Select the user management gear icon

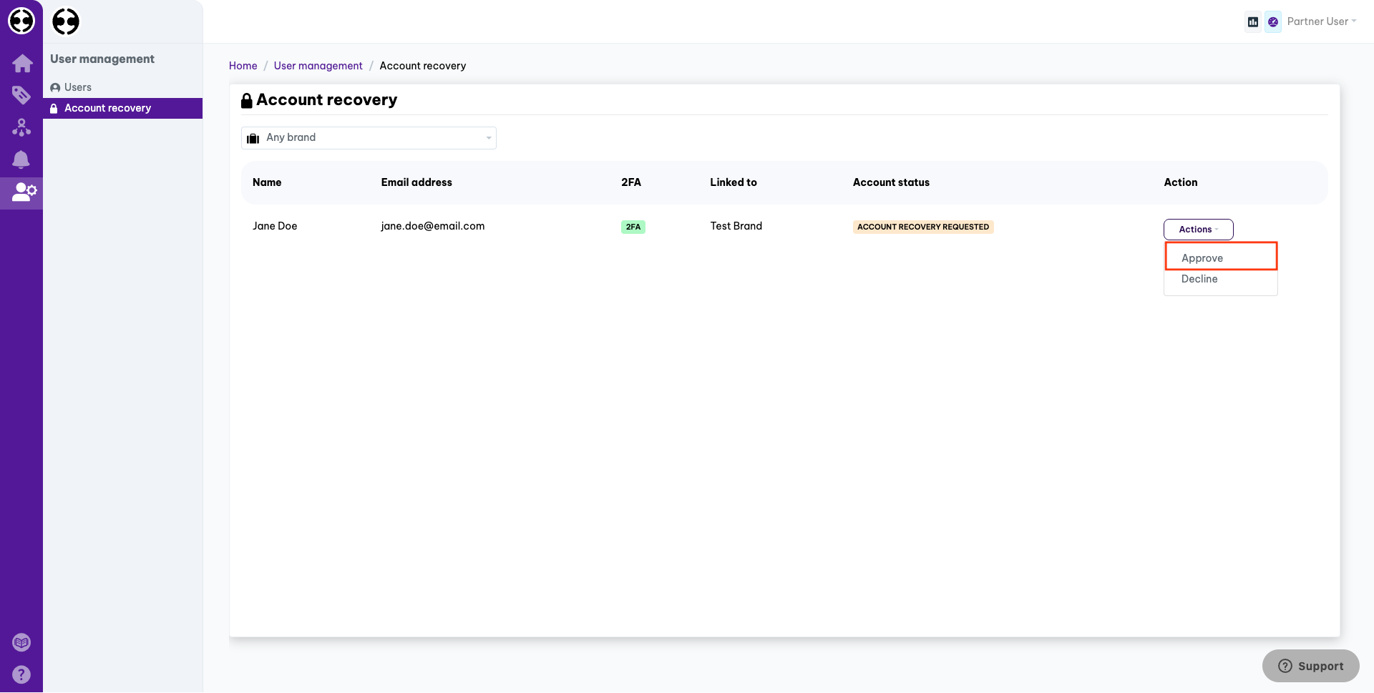(24, 192)
